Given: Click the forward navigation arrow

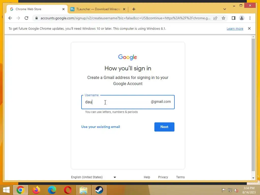Looking at the screenshot, I should coord(18,18).
